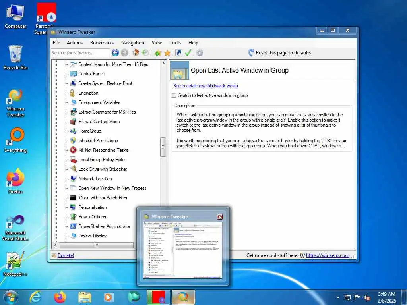Open the Actions menu

click(x=74, y=43)
